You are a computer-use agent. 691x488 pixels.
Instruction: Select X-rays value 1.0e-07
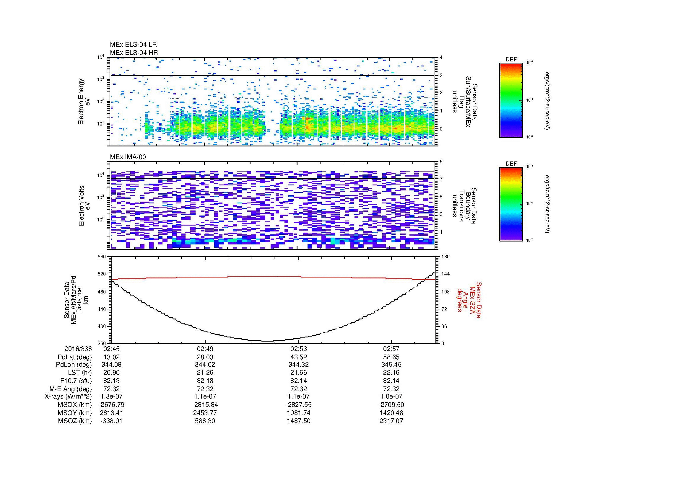click(x=391, y=396)
